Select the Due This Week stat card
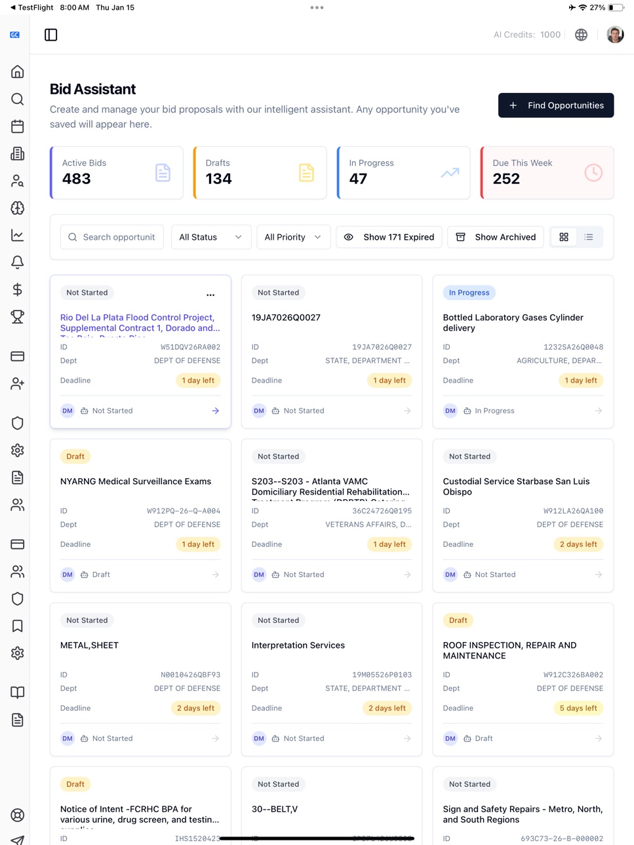This screenshot has width=634, height=845. pyautogui.click(x=547, y=172)
